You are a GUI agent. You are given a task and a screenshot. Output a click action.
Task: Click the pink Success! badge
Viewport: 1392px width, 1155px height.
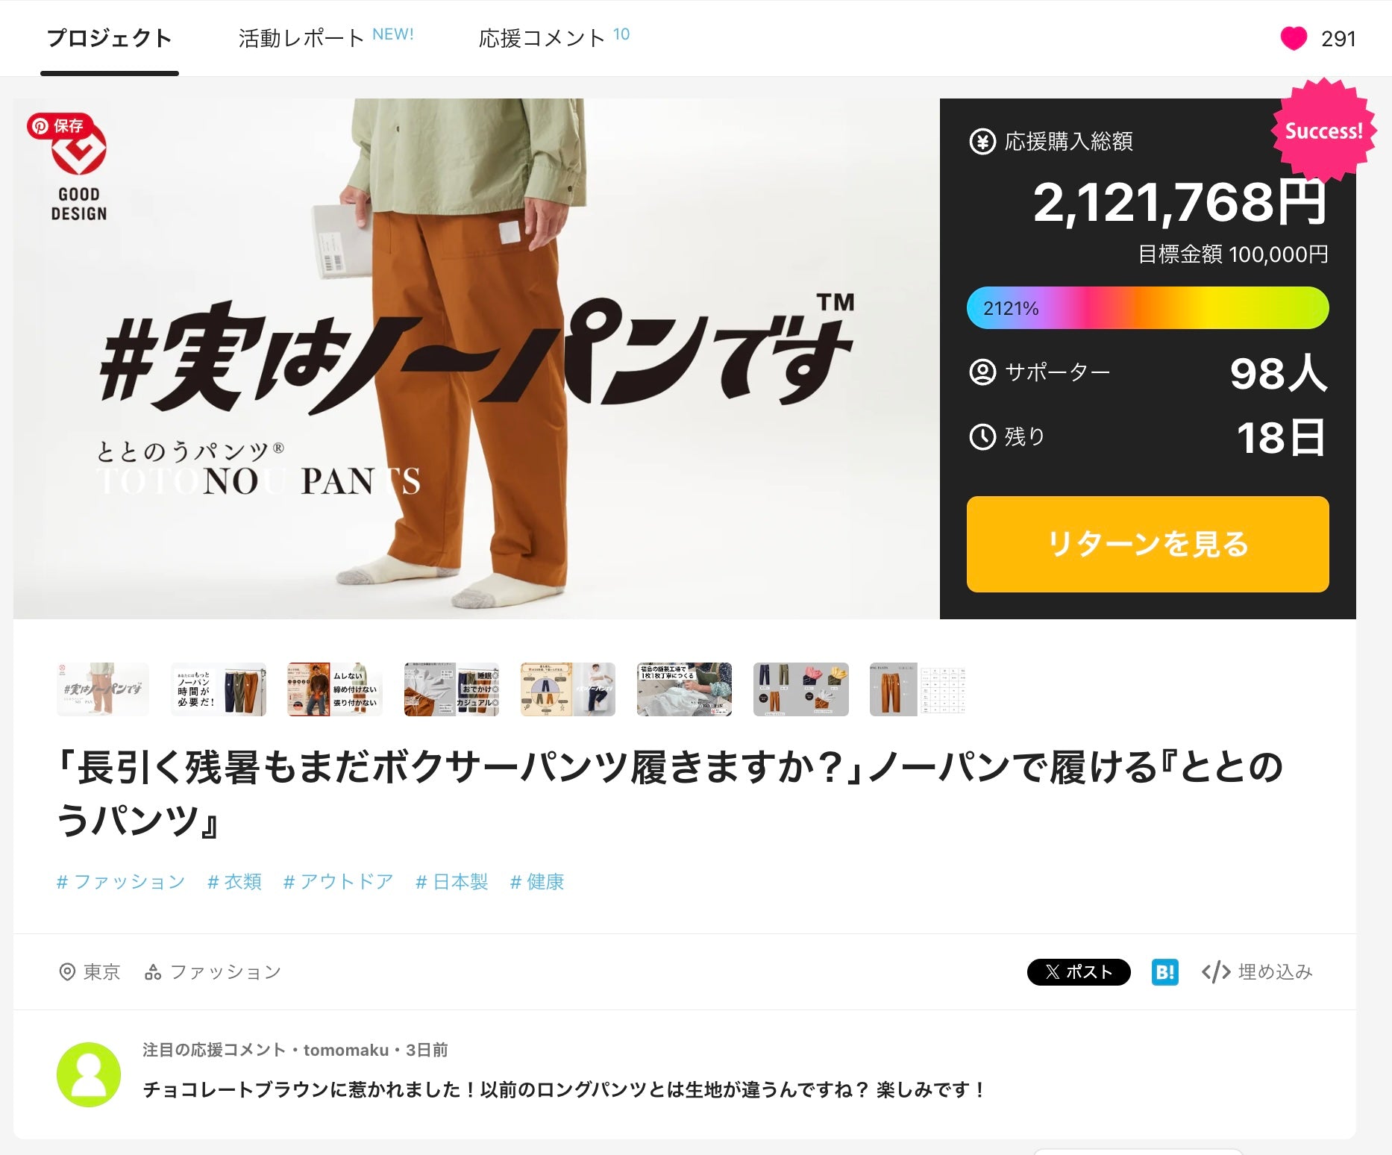[1323, 131]
